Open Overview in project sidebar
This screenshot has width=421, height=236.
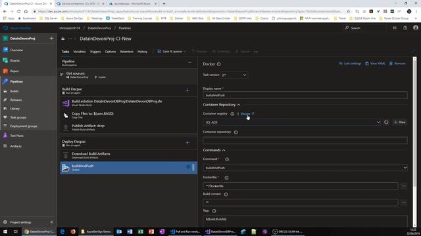[x=16, y=50]
